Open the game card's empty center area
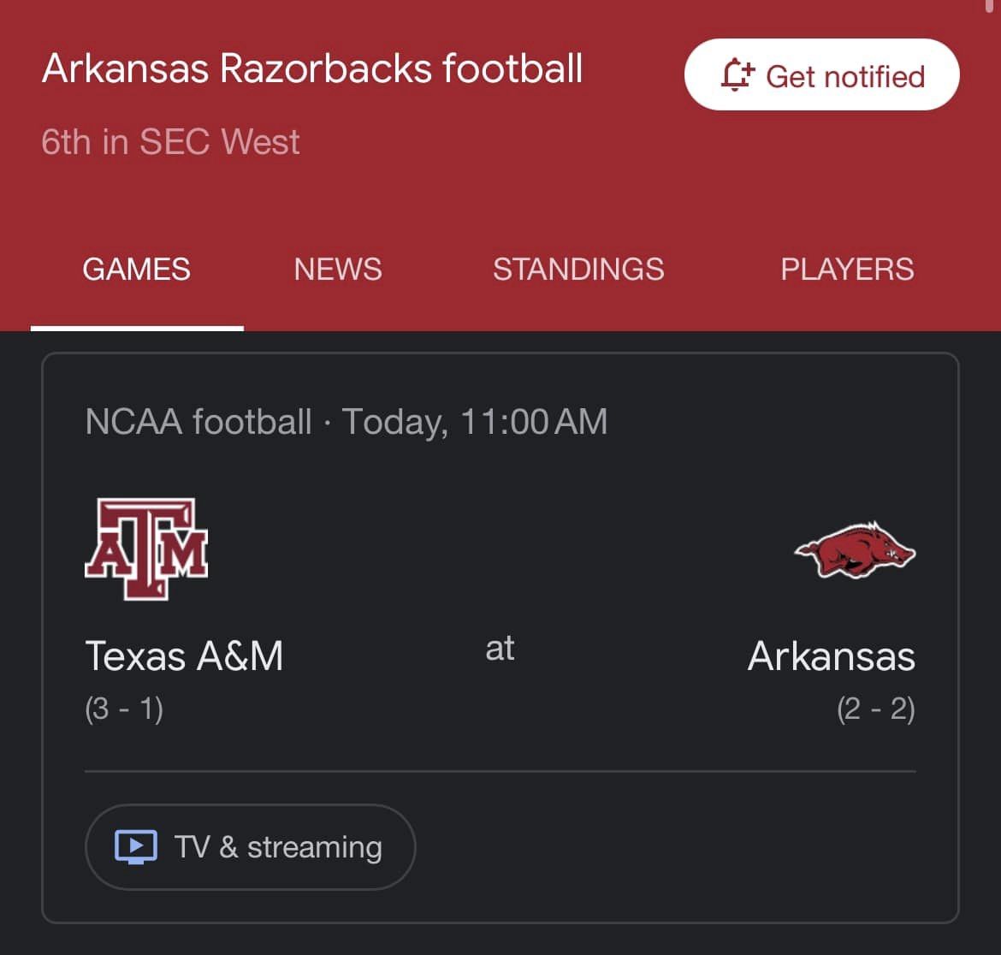 tap(500, 548)
